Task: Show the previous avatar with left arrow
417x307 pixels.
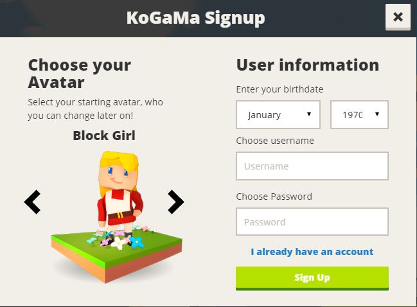Action: pos(32,202)
